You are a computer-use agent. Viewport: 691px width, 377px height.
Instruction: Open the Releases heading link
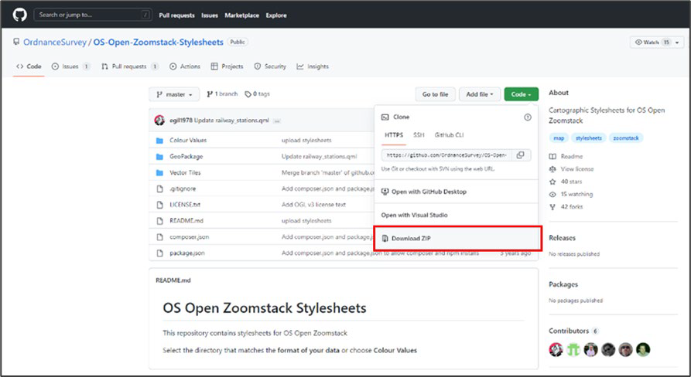(562, 238)
